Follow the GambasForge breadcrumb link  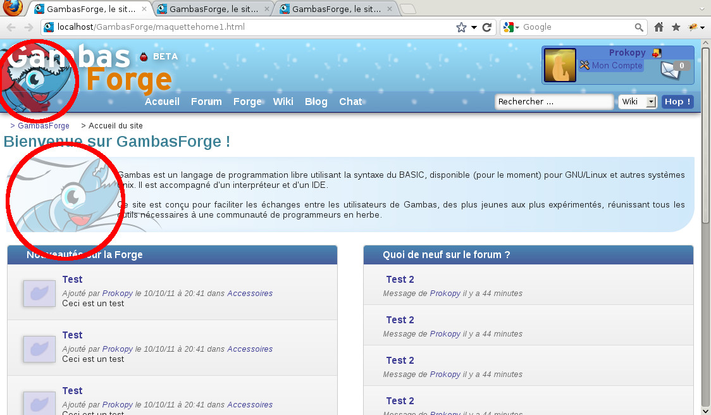tap(44, 126)
